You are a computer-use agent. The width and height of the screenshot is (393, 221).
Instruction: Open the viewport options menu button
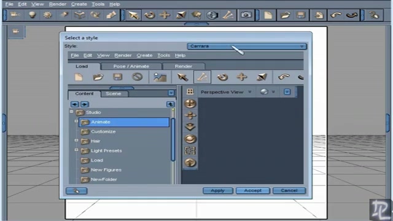pos(287,92)
